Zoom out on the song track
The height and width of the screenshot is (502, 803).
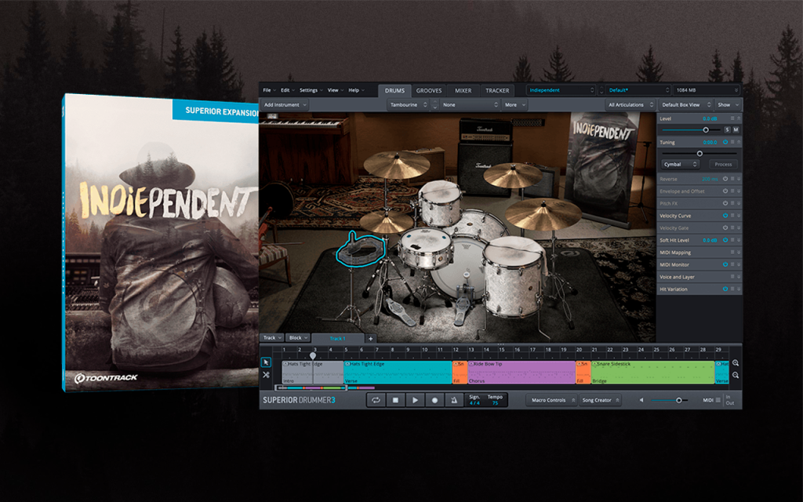(736, 376)
